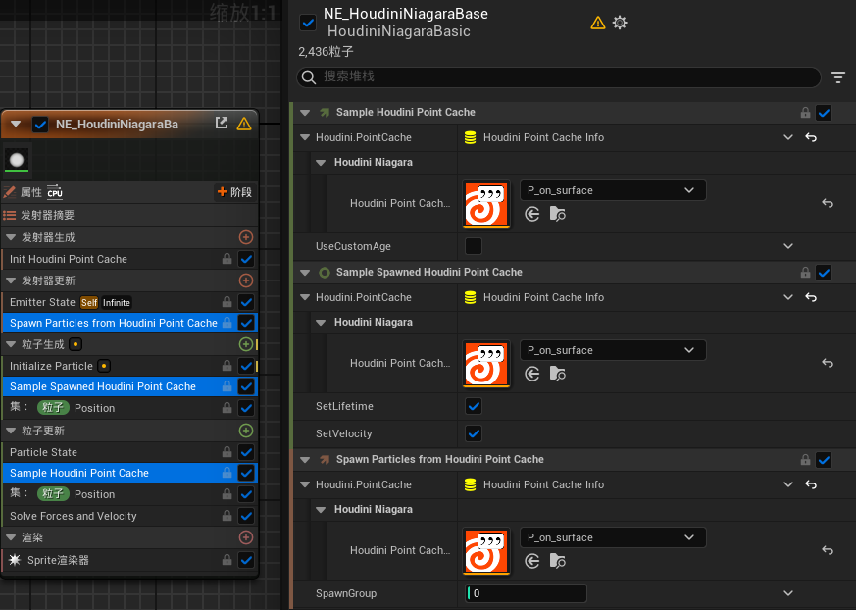Click the emitter node warning triangle
The height and width of the screenshot is (610, 856).
(x=244, y=124)
